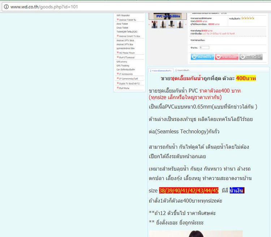
Task: Open the GPS Tracking sidebar link
Action: [122, 66]
